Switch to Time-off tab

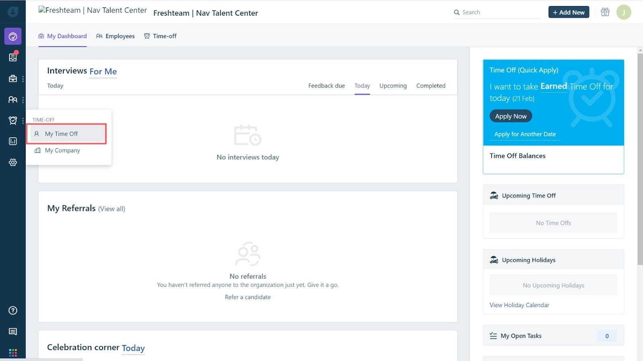(x=160, y=36)
